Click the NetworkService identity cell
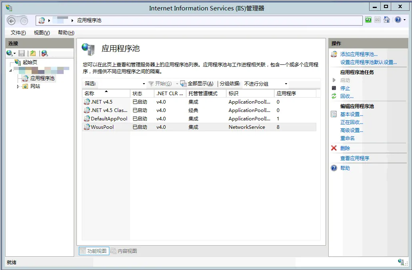 tap(247, 127)
